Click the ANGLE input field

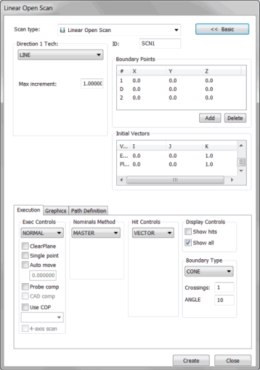225,300
